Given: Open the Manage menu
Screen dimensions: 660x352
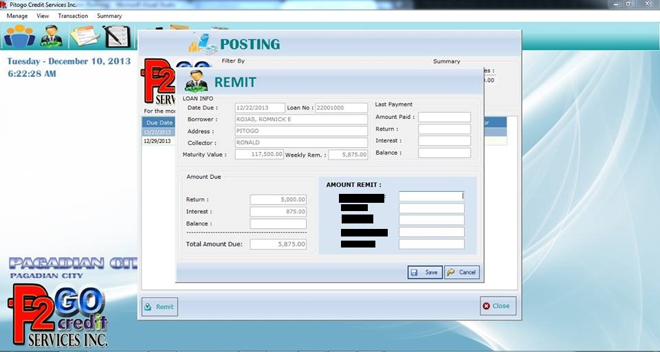Looking at the screenshot, I should (x=16, y=16).
